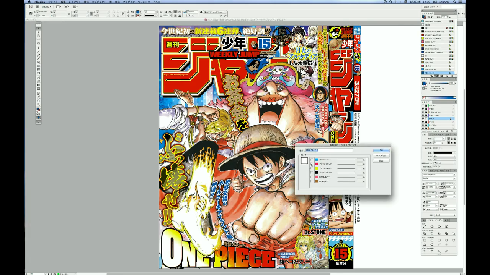Enable the DIC 619 ink checkbox
This screenshot has width=490, height=275.
(312, 181)
